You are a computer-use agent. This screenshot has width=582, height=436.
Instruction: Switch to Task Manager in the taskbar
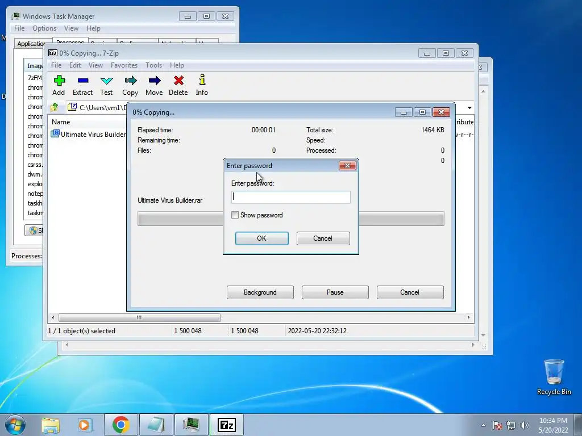click(x=191, y=425)
